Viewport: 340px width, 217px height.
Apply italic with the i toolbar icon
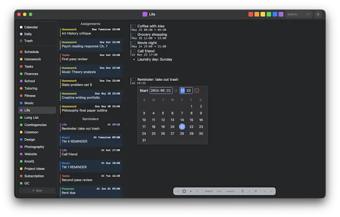(250, 191)
